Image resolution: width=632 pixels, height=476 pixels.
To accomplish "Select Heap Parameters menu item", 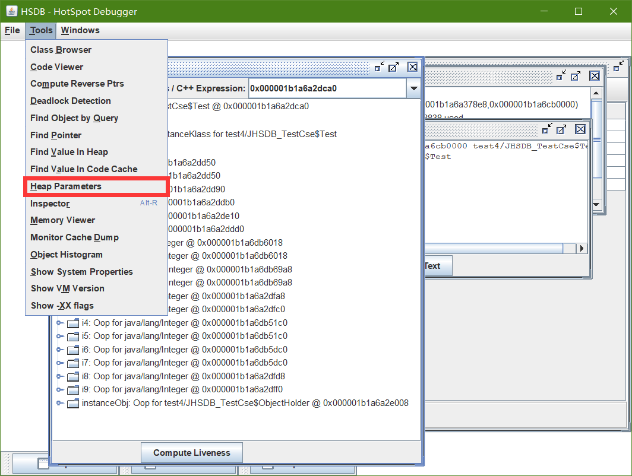I will [x=96, y=186].
